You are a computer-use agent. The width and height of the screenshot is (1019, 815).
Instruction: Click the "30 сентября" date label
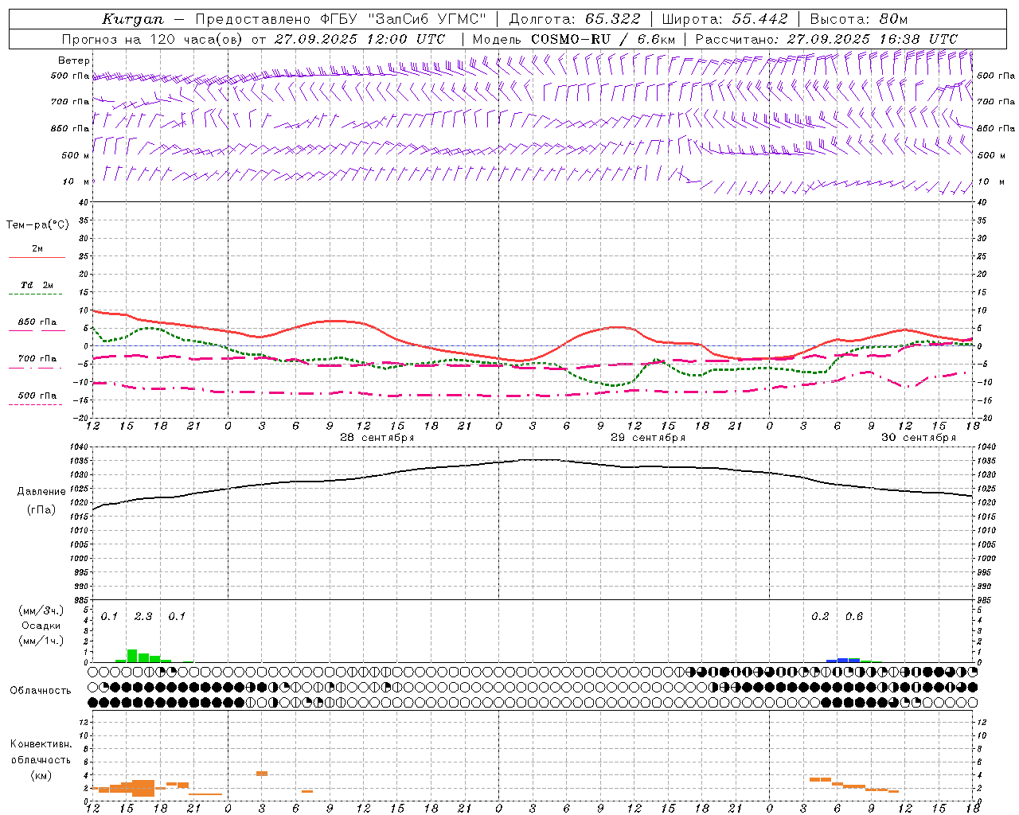(x=918, y=438)
